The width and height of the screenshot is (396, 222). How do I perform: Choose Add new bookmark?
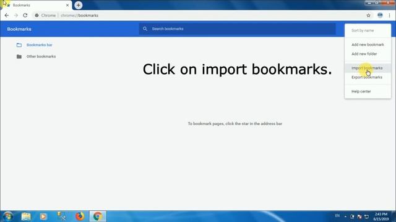coord(368,44)
